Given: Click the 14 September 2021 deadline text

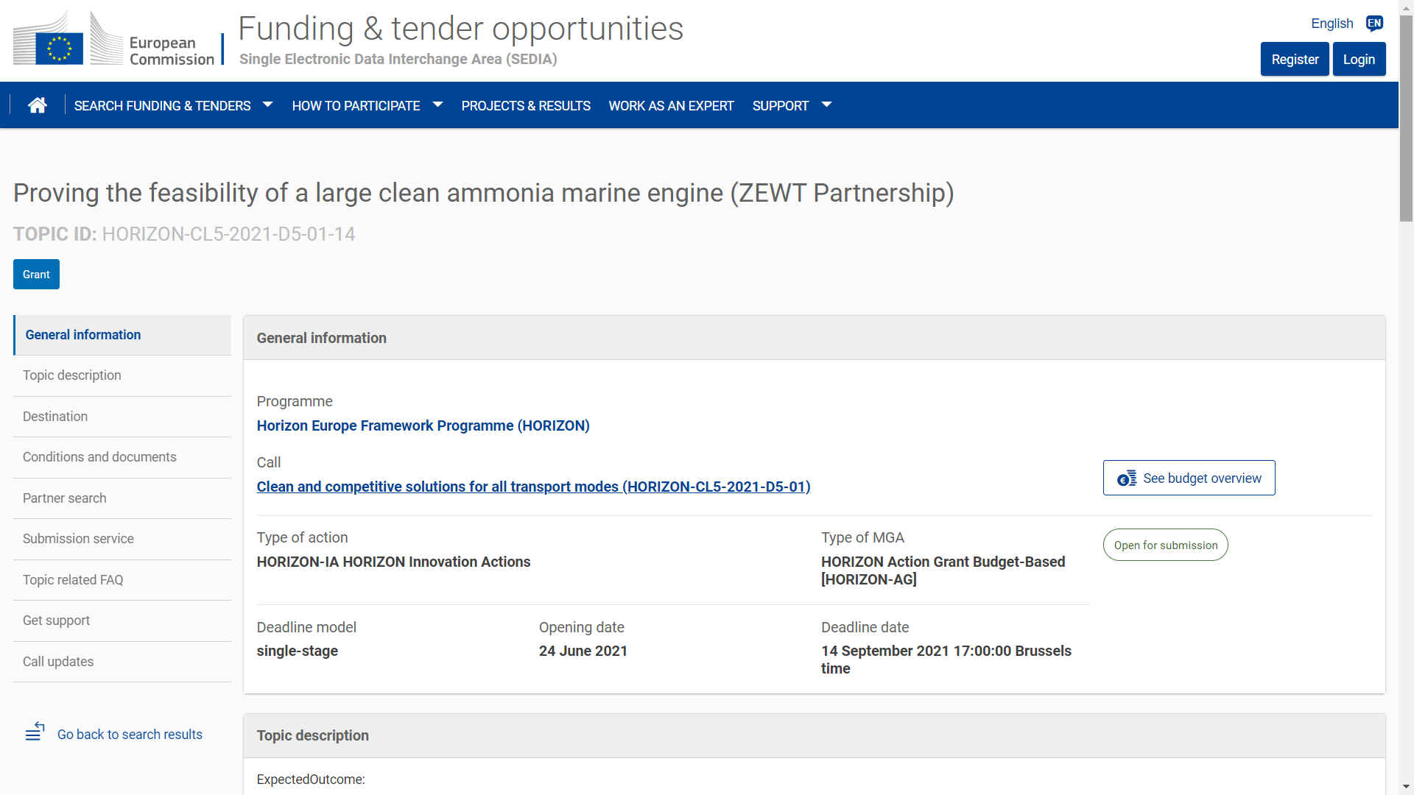Looking at the screenshot, I should [x=946, y=660].
